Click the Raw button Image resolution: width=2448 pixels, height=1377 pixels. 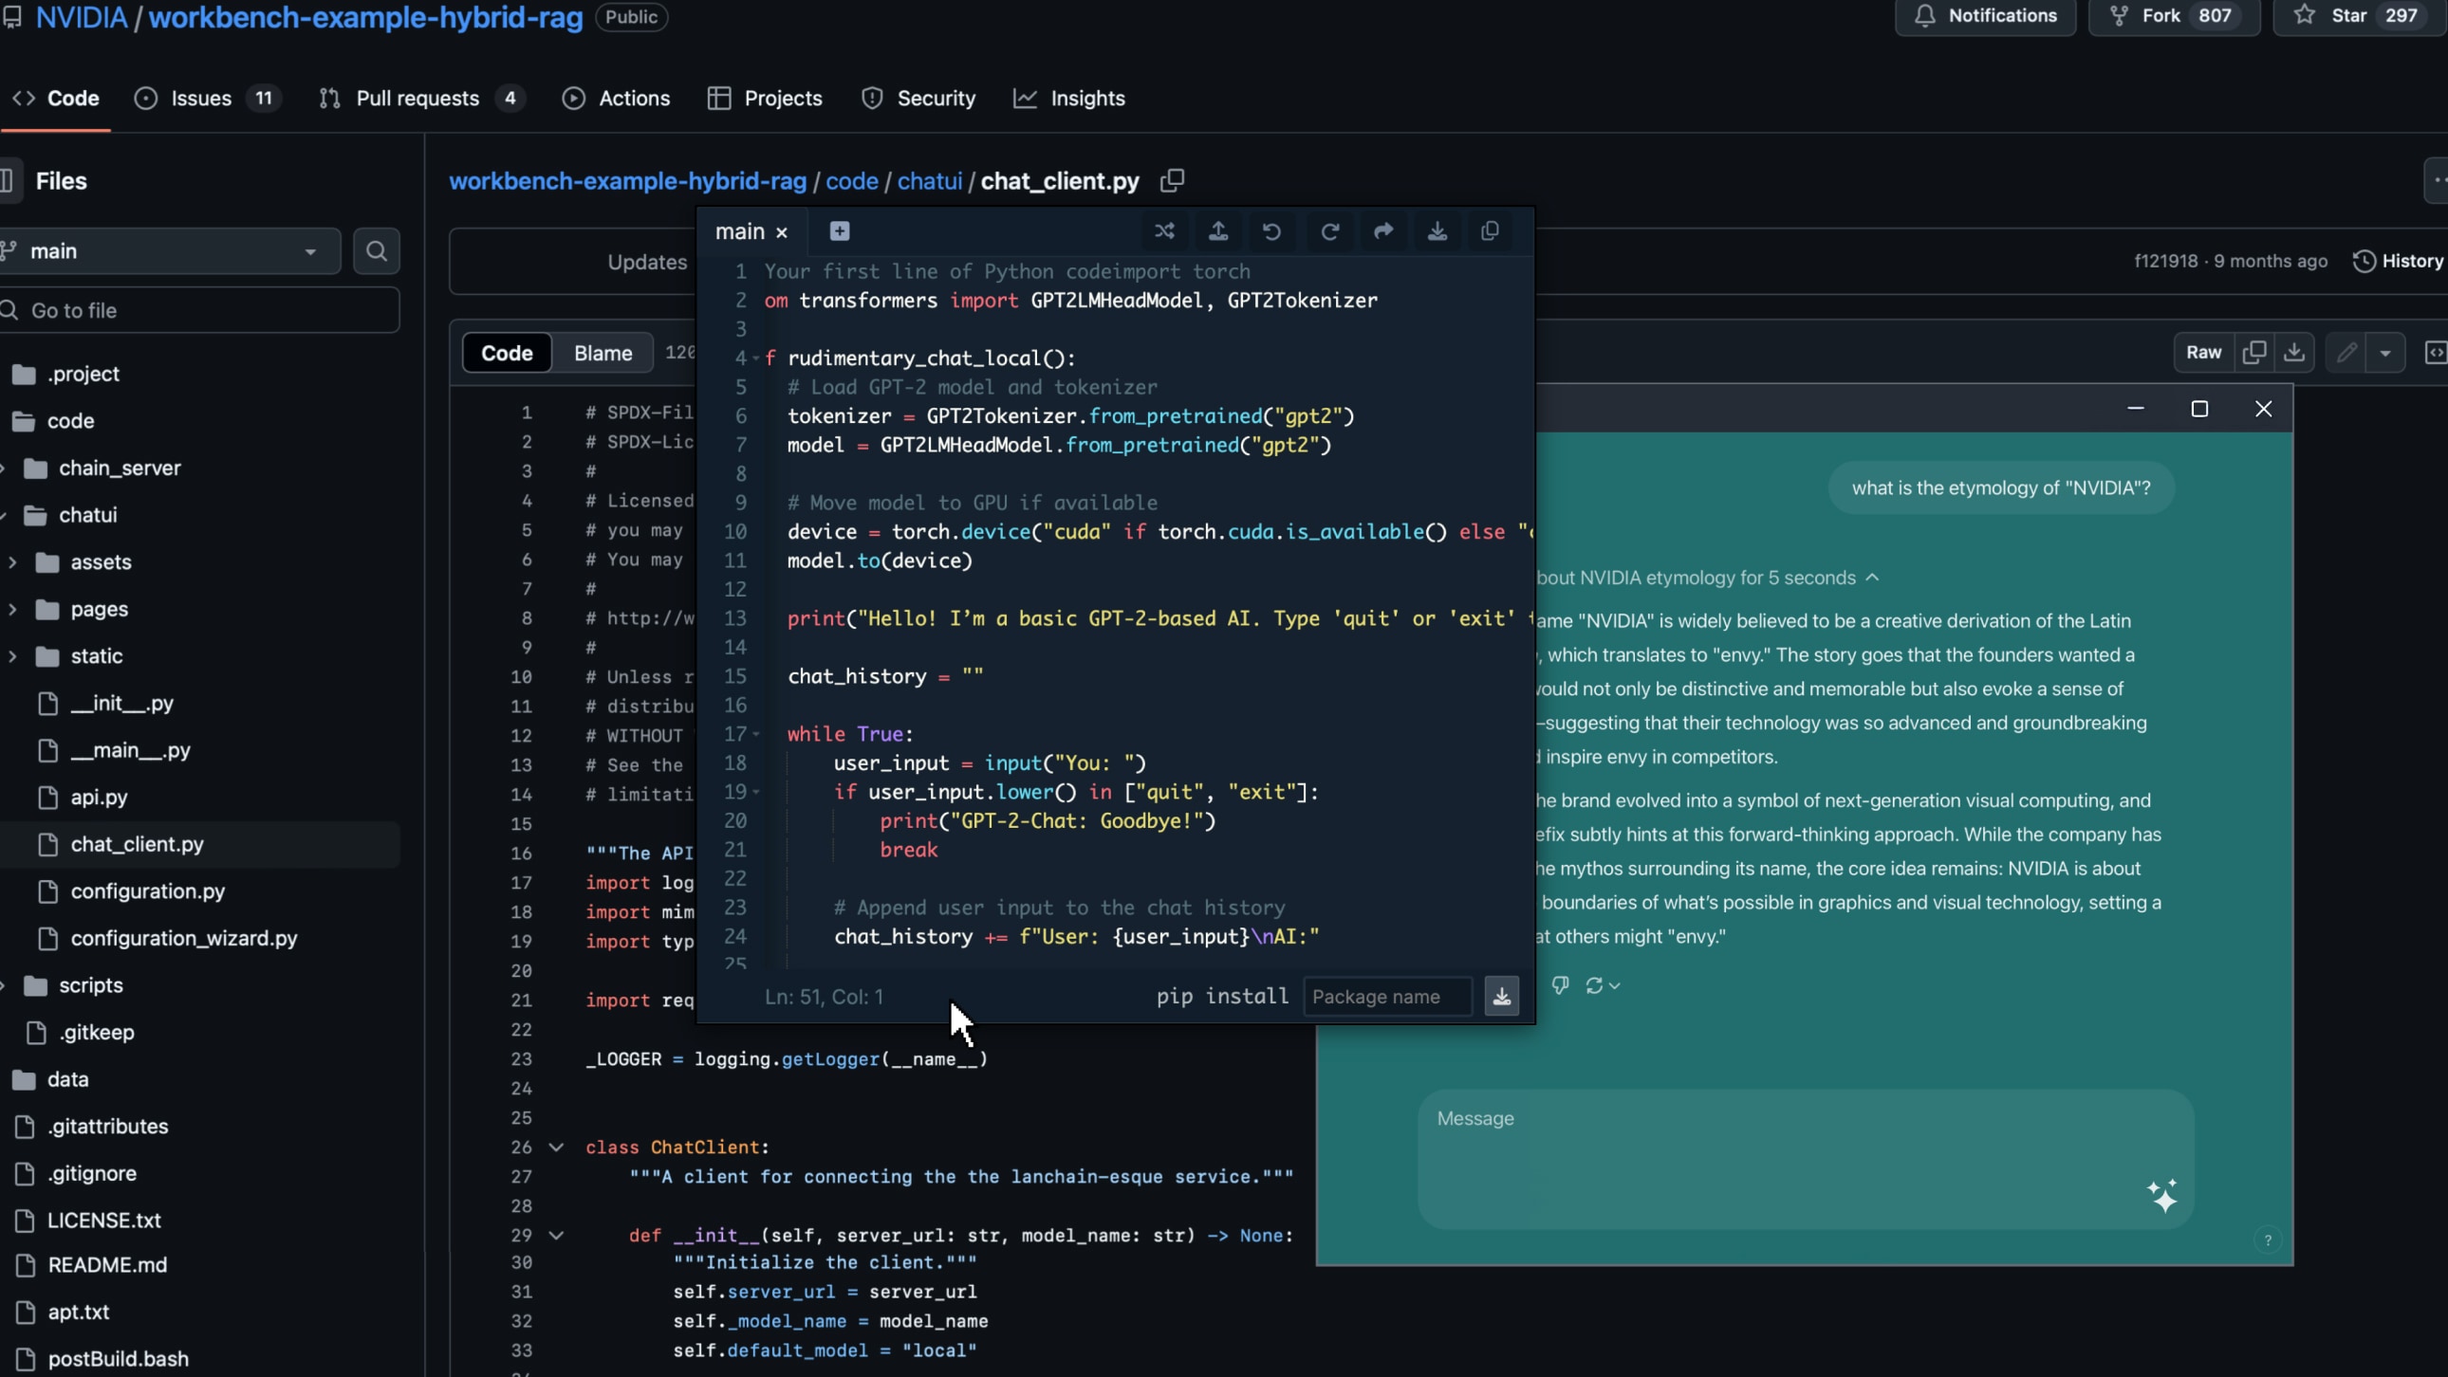[x=2203, y=354]
